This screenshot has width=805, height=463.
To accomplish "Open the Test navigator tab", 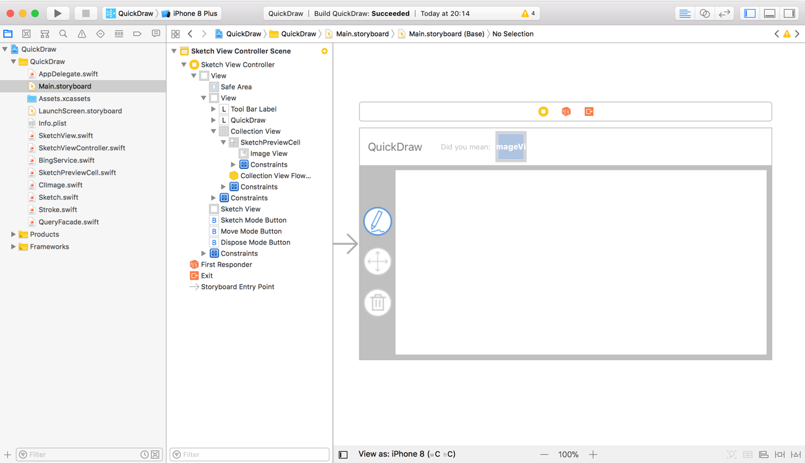I will click(100, 34).
